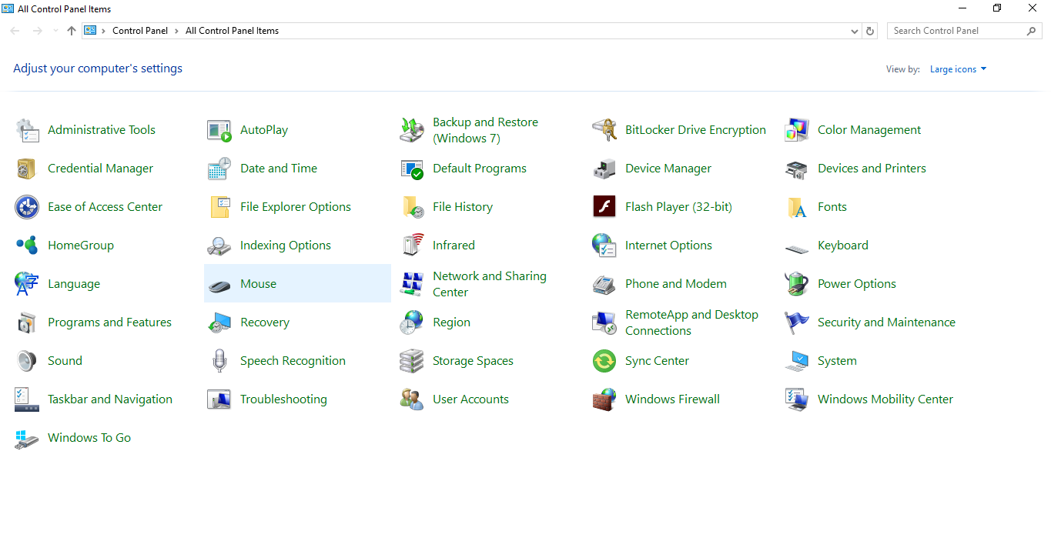Refresh the Control Panel view
This screenshot has height=558, width=1051.
tap(870, 32)
